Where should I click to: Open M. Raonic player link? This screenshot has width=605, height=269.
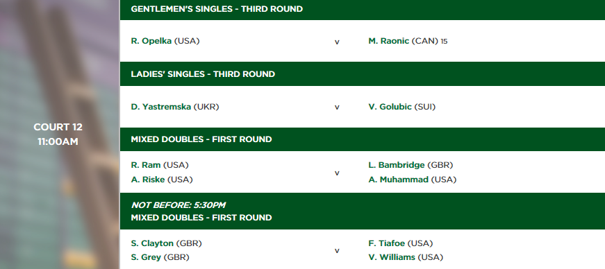click(388, 41)
